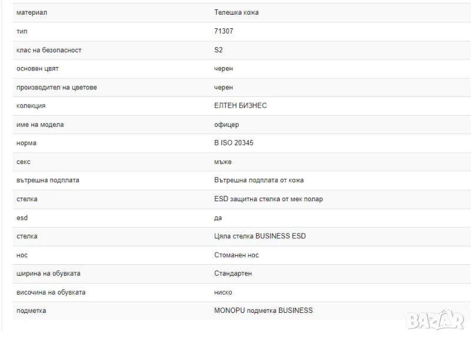Select 'MONOPU подметка BUSINESS' value
Screen dimensions: 471x337
(263, 311)
